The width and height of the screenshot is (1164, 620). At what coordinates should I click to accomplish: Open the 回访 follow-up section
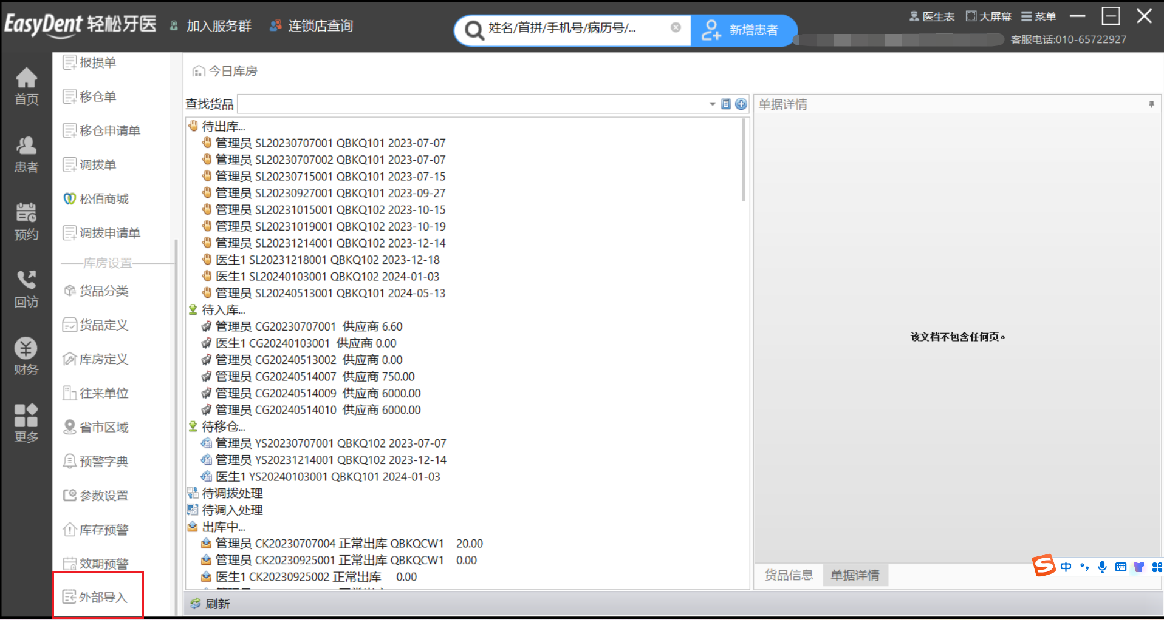(x=26, y=289)
